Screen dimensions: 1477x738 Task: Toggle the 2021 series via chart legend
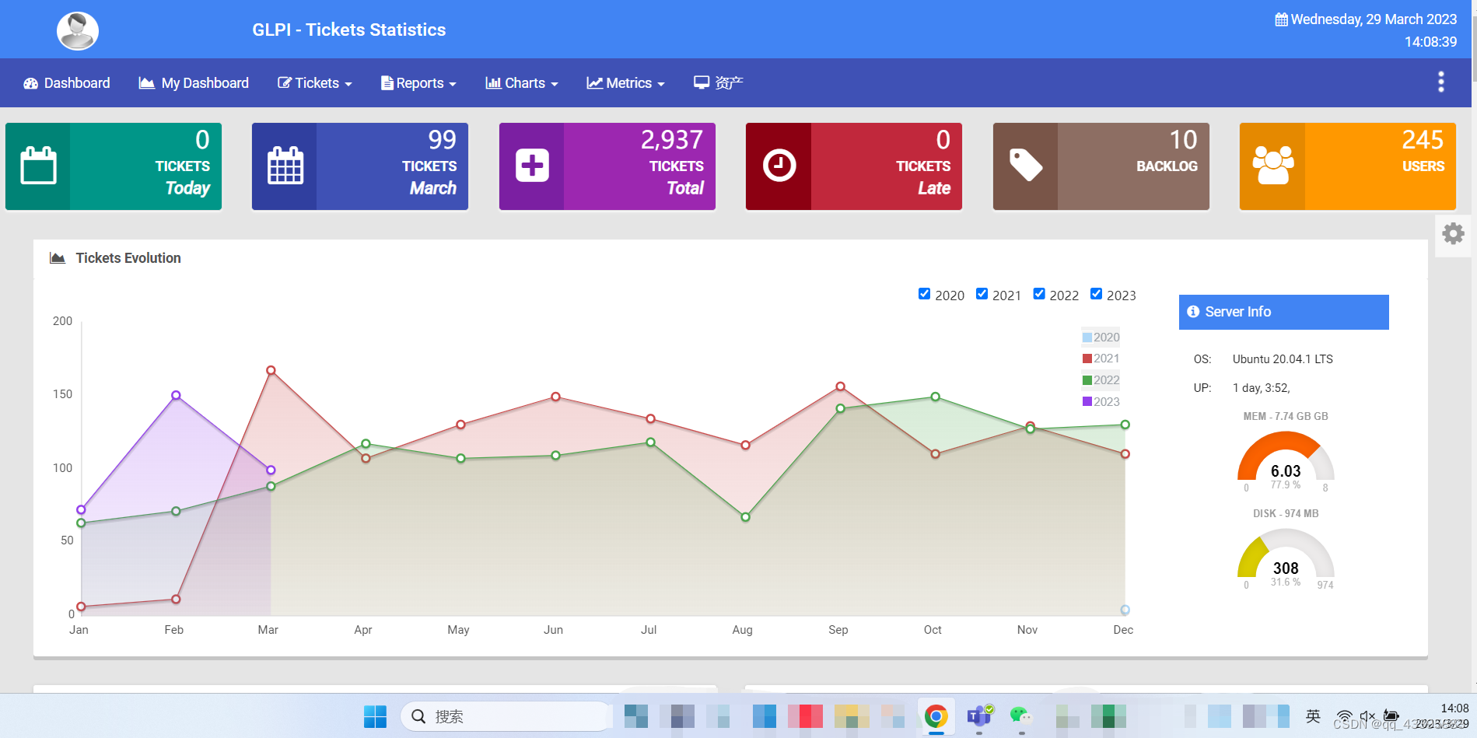point(1101,359)
